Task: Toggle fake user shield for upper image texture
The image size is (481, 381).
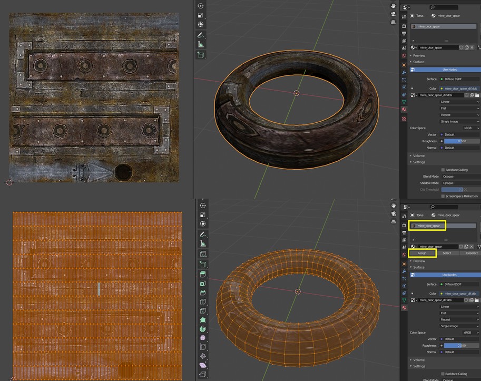Action: click(x=467, y=95)
